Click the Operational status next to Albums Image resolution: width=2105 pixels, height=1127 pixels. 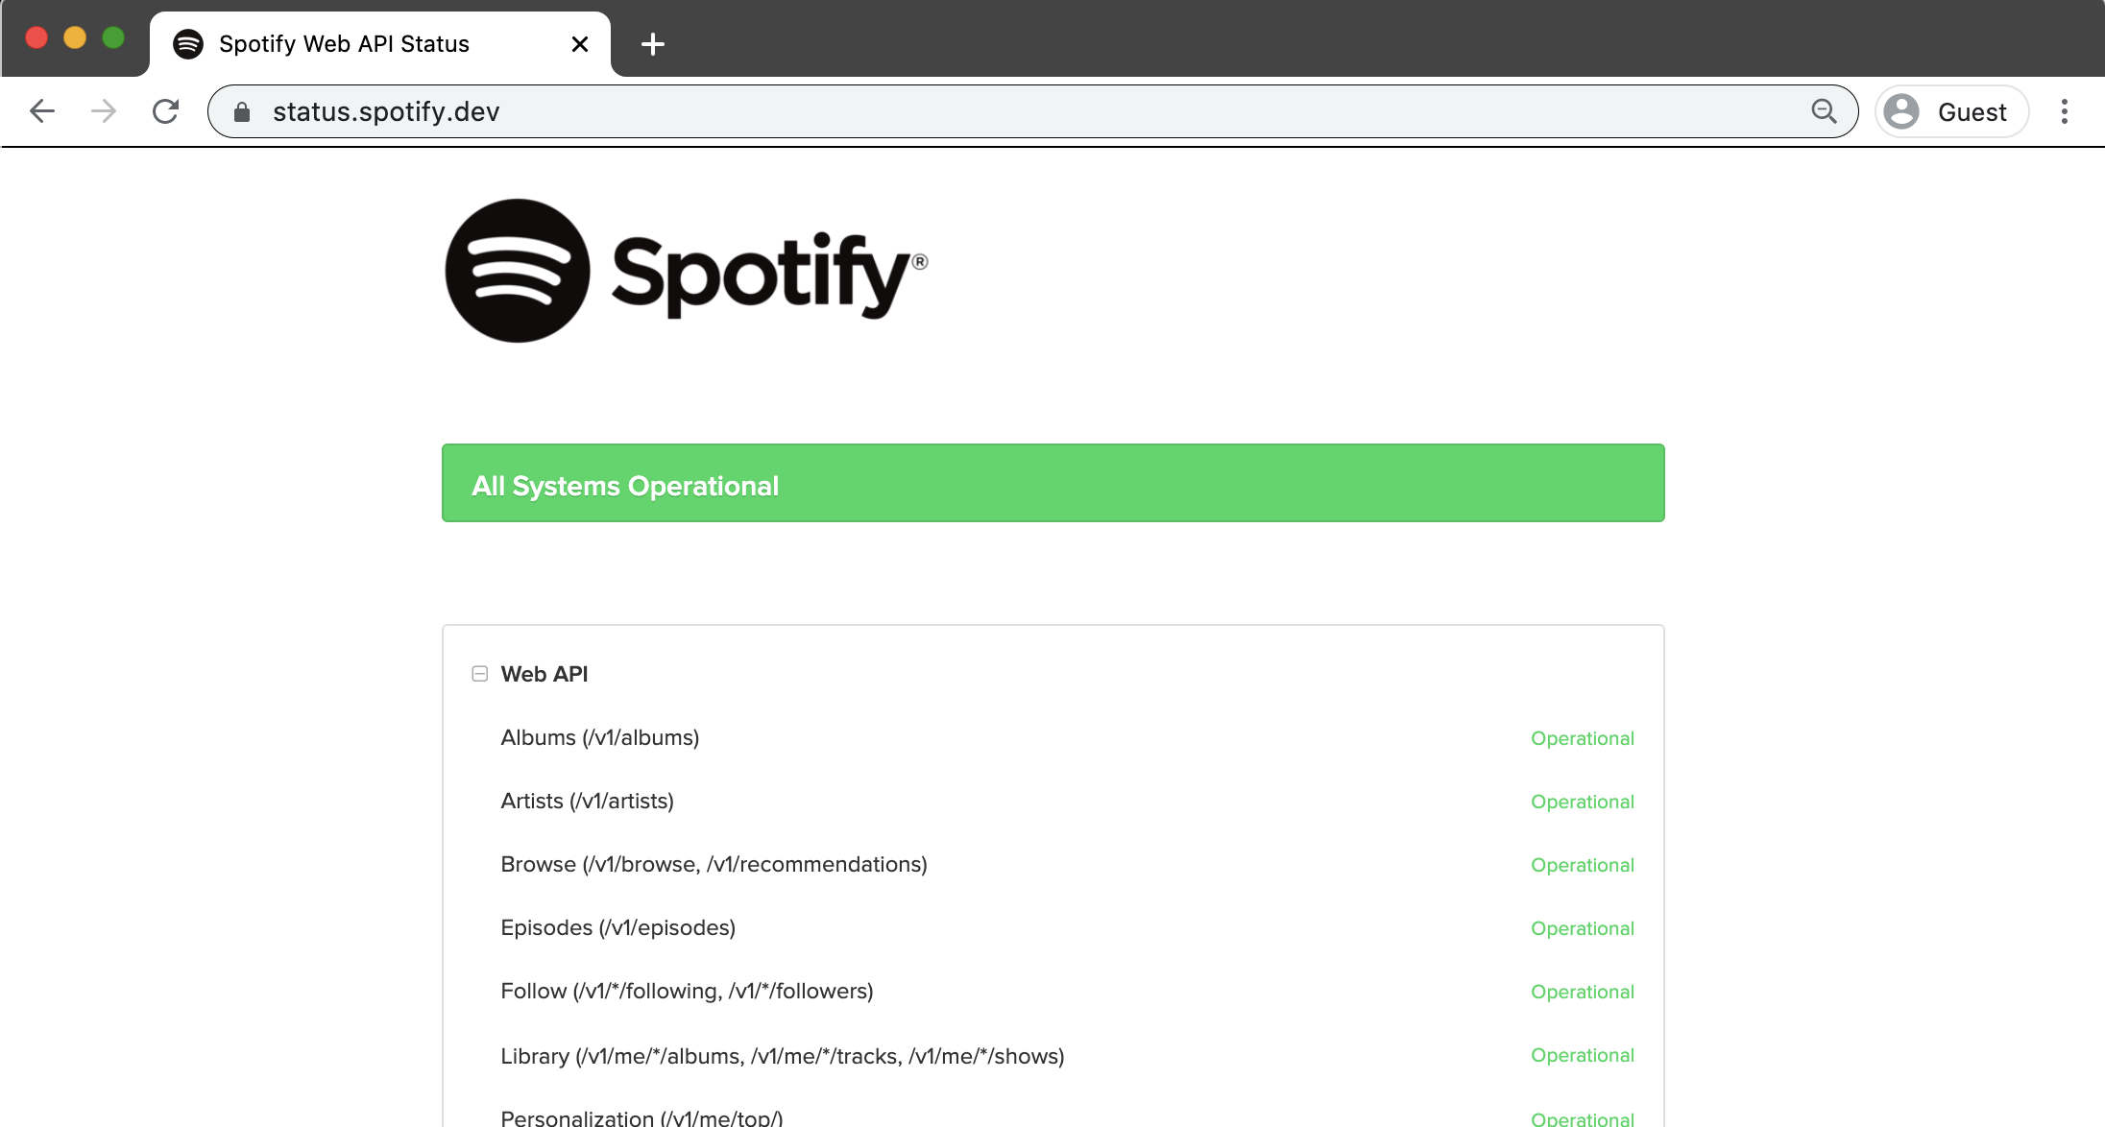click(1582, 738)
